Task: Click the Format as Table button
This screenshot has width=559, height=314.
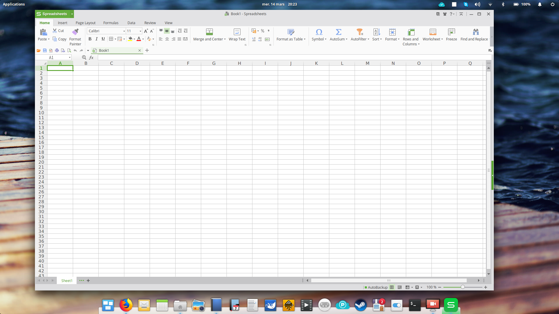Action: [291, 32]
